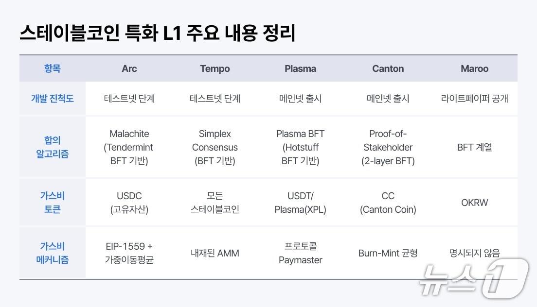Select the Malachite (Tendermint BFT 기반) cell

[129, 147]
